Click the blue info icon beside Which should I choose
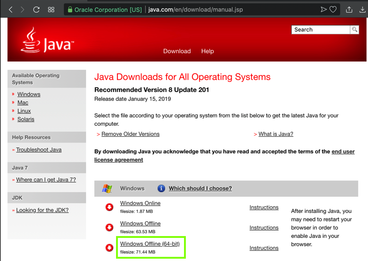The image size is (368, 261). 161,188
